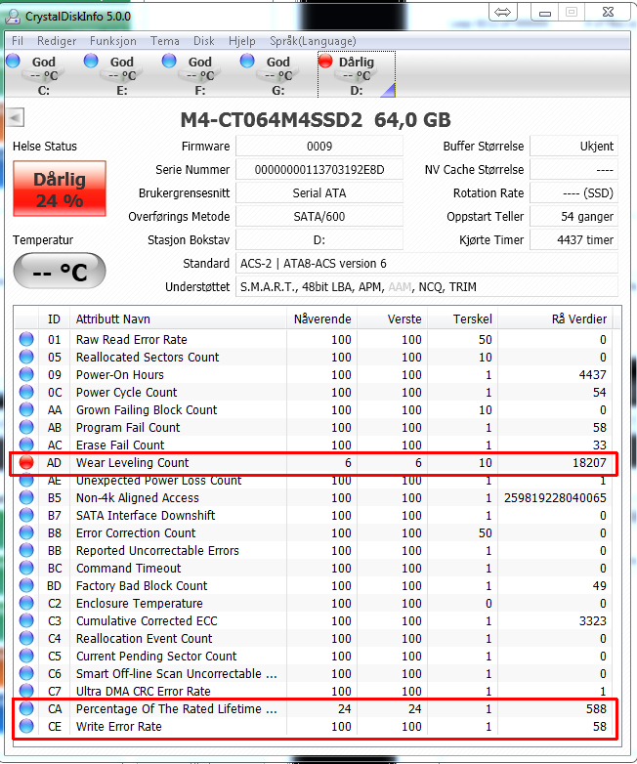Click the double-arrow window button in title bar
This screenshot has width=637, height=764.
point(502,13)
